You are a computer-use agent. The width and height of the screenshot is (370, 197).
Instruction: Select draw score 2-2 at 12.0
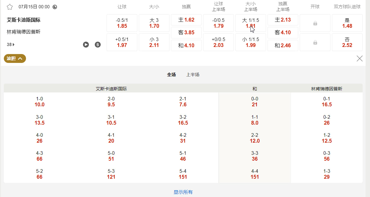pyautogui.click(x=255, y=138)
